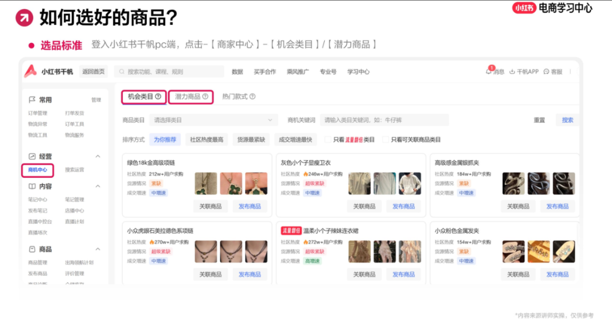The width and height of the screenshot is (612, 319).
Task: Open 出海领航计划 in the sidebar
Action: coord(79,262)
